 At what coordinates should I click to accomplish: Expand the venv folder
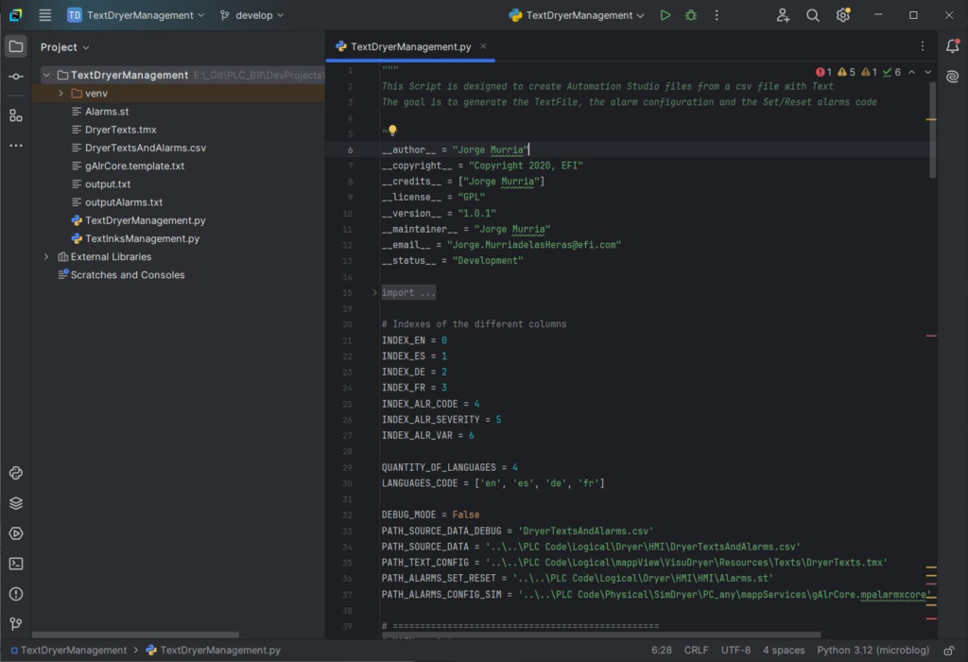[61, 94]
